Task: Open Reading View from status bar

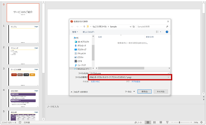Action: tap(161, 122)
